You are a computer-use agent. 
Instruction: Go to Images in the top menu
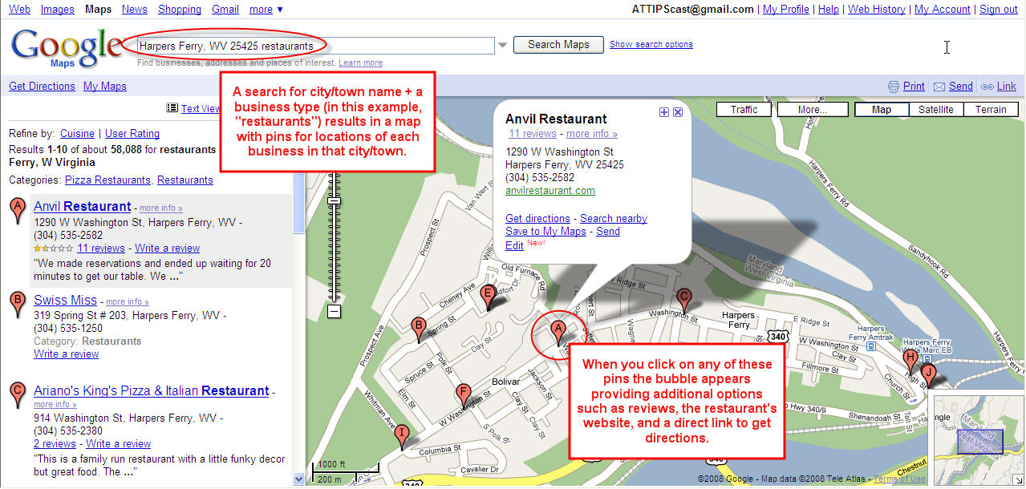pos(58,10)
